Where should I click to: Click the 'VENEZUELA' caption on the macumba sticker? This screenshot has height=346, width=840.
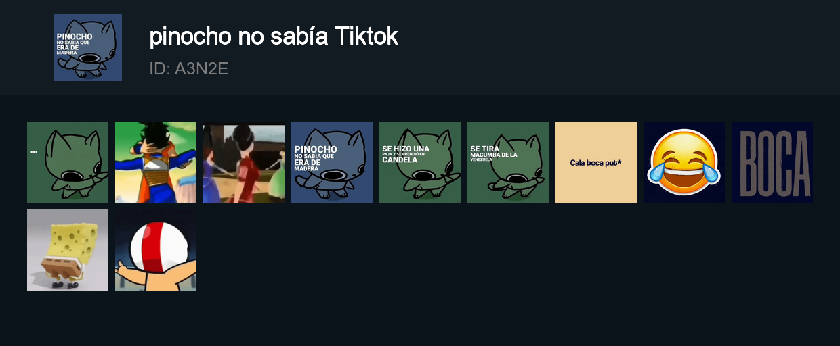[481, 159]
